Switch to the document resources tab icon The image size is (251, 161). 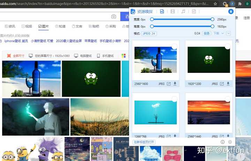pyautogui.click(x=194, y=11)
